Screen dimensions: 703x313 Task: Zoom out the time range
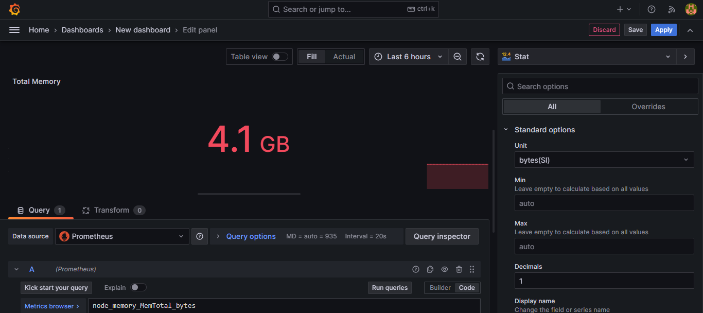457,57
